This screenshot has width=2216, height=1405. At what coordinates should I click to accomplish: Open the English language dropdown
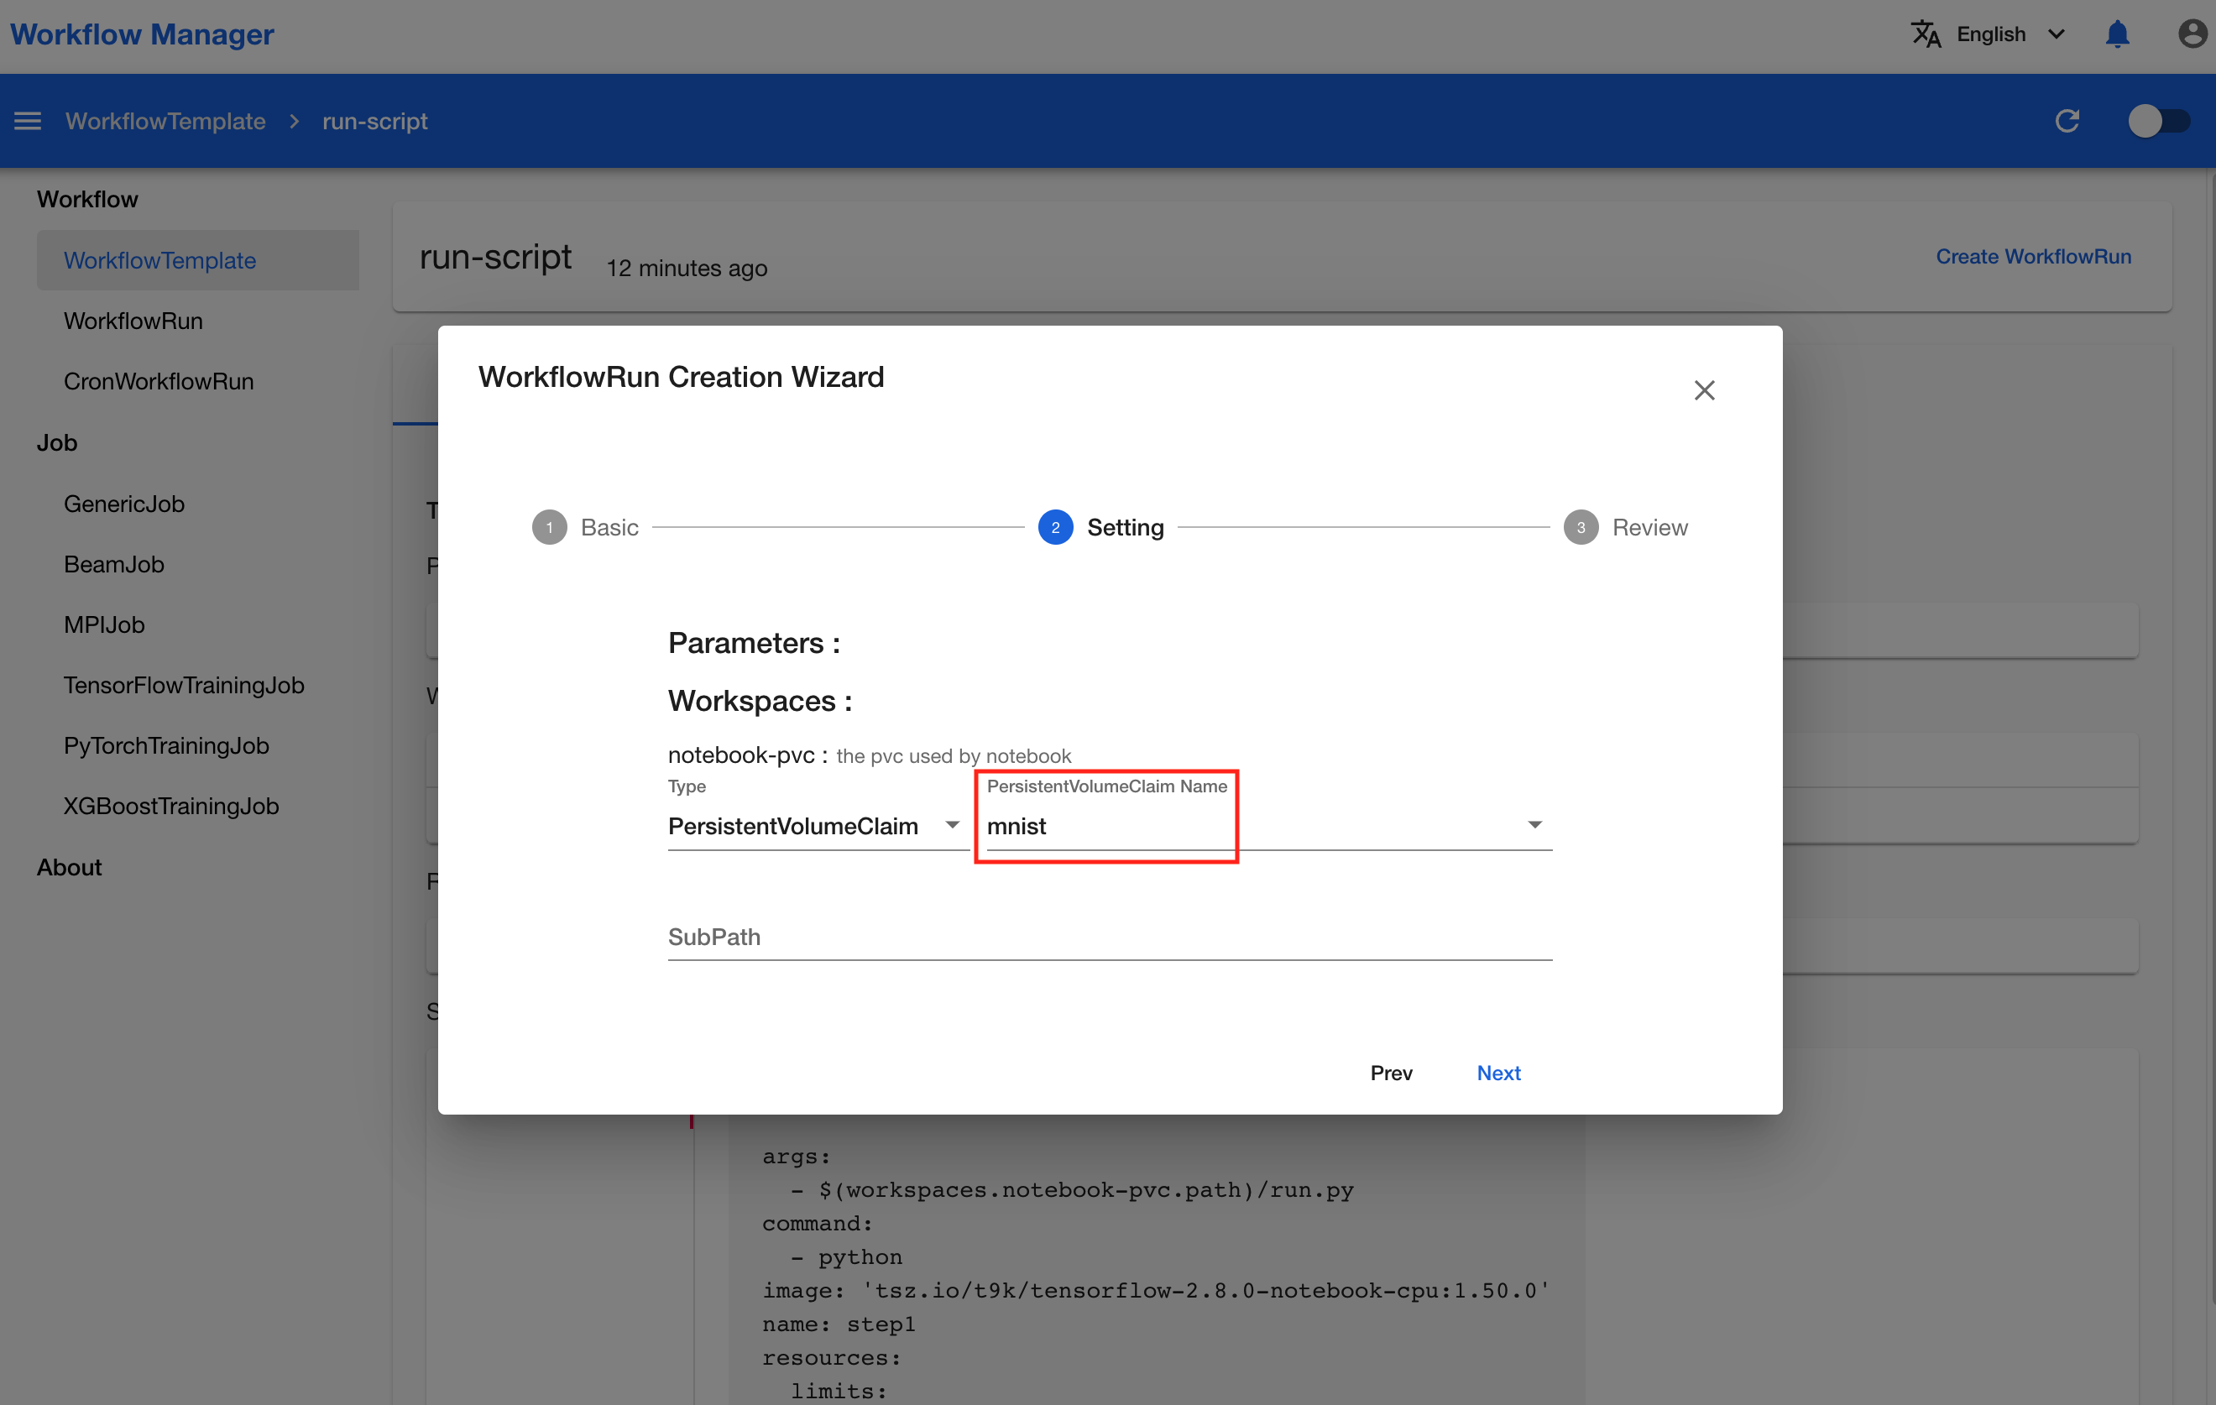tap(2010, 34)
